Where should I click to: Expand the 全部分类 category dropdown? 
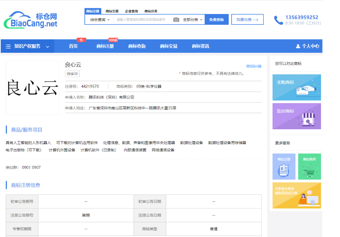[192, 20]
